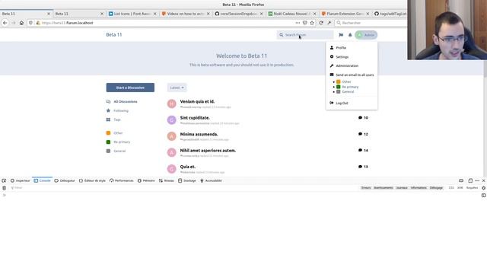Screen dimensions: 487x274
Task: Click reply count 14 on Nihil amet
Action: tap(363, 151)
